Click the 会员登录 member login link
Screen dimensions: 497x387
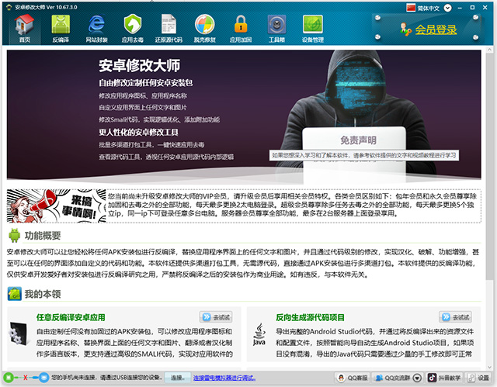[x=436, y=29]
